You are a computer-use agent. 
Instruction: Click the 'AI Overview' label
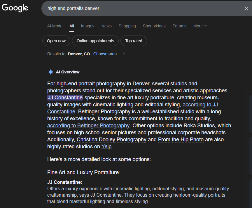tap(68, 72)
